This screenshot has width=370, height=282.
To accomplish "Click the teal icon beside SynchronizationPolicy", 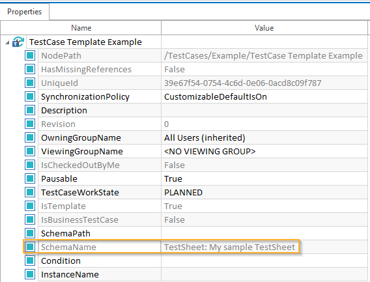I will coord(30,97).
